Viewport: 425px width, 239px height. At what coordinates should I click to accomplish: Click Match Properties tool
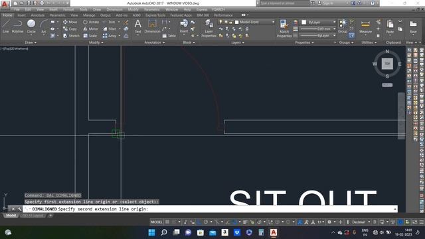tap(284, 28)
